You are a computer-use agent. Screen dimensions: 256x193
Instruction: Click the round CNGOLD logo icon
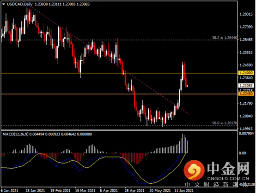[194, 170]
